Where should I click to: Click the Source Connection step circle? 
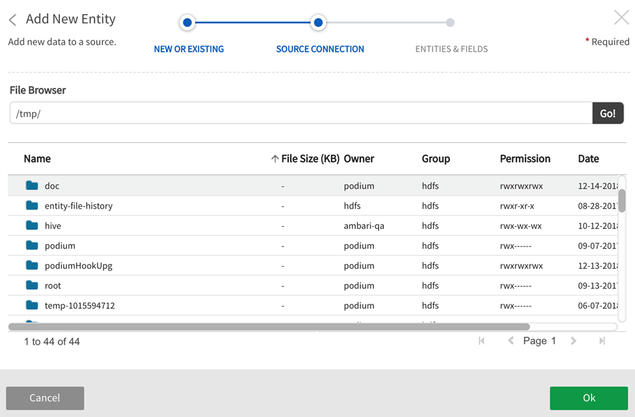click(318, 22)
